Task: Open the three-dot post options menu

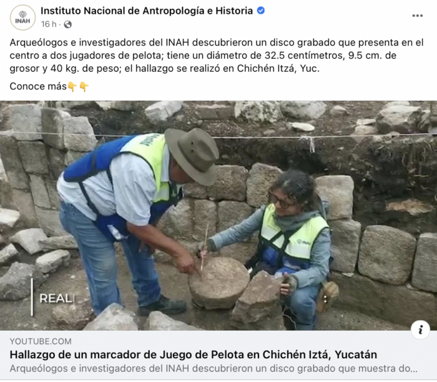Action: 417,16
